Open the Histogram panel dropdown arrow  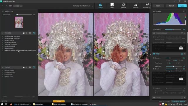point(184,11)
